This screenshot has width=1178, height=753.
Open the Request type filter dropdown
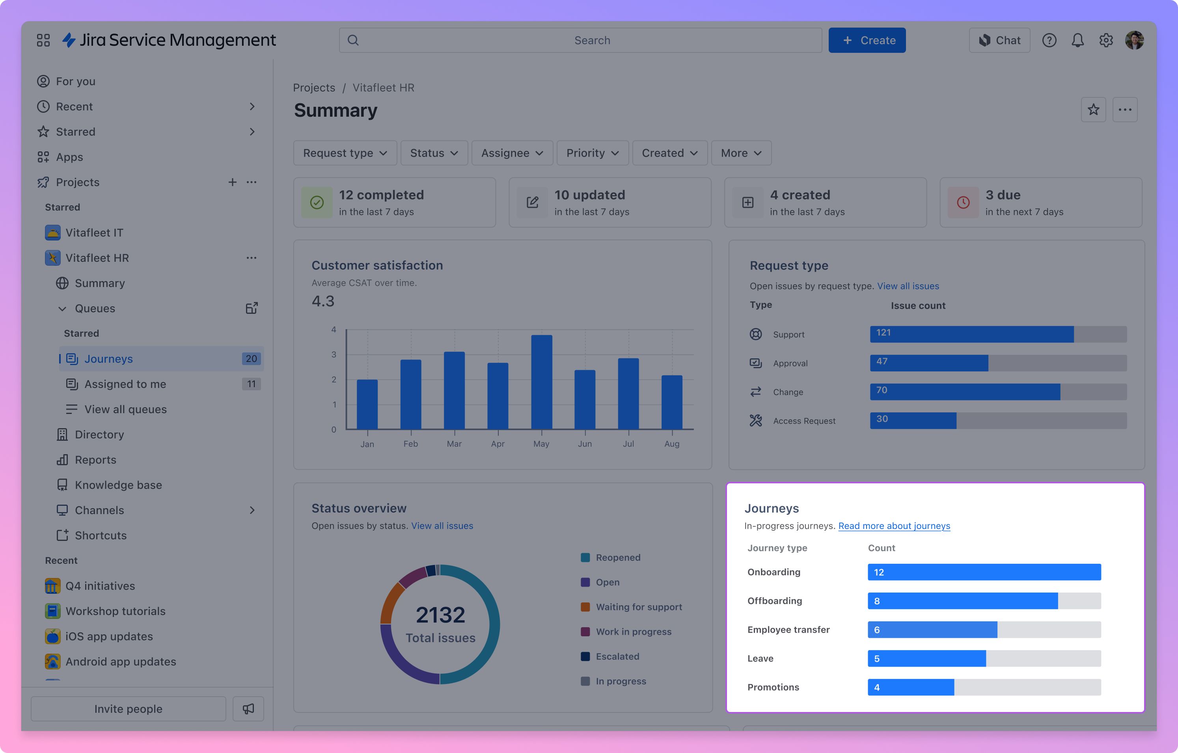pyautogui.click(x=345, y=153)
